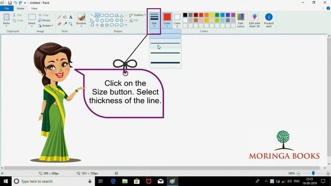Pick the black color swatch
331x186 pixels.
[185, 15]
